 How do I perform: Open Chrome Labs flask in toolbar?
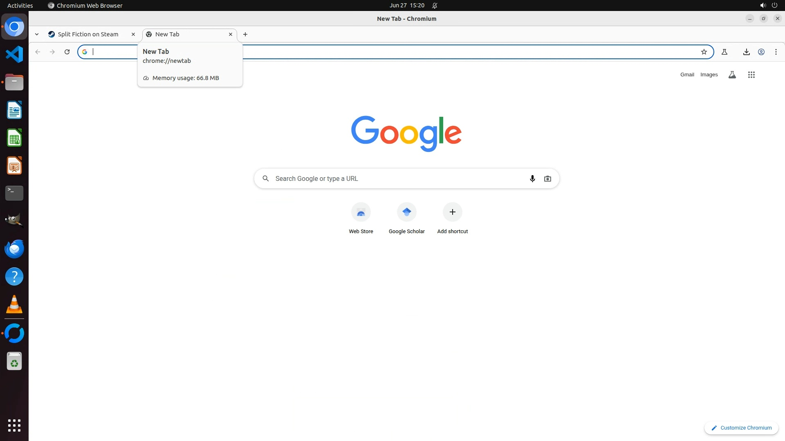[x=724, y=52]
